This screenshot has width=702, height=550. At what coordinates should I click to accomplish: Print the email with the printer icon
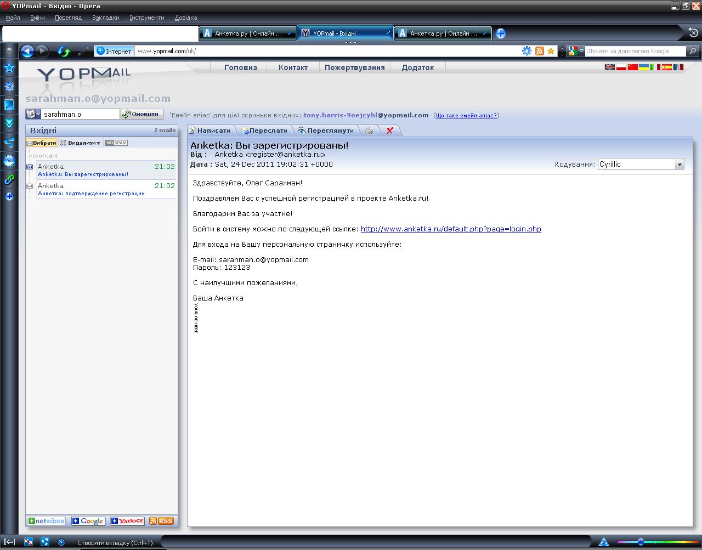click(x=369, y=131)
